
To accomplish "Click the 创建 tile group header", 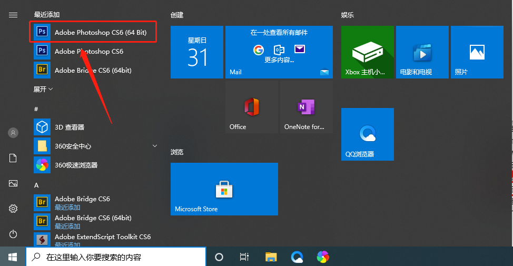I will click(x=177, y=15).
